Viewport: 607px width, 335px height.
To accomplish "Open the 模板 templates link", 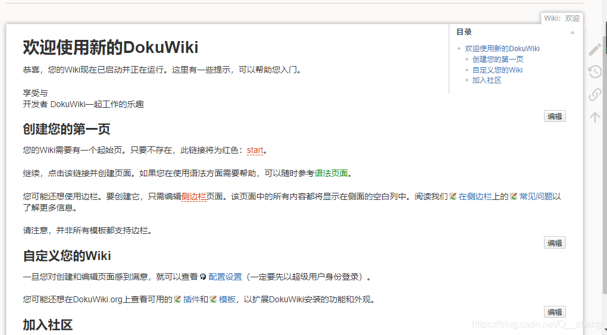I will click(x=227, y=299).
